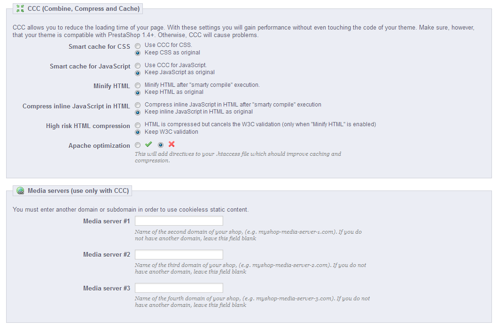Enable compress inline JavaScript in HTML
The height and width of the screenshot is (328, 499).
tap(138, 105)
